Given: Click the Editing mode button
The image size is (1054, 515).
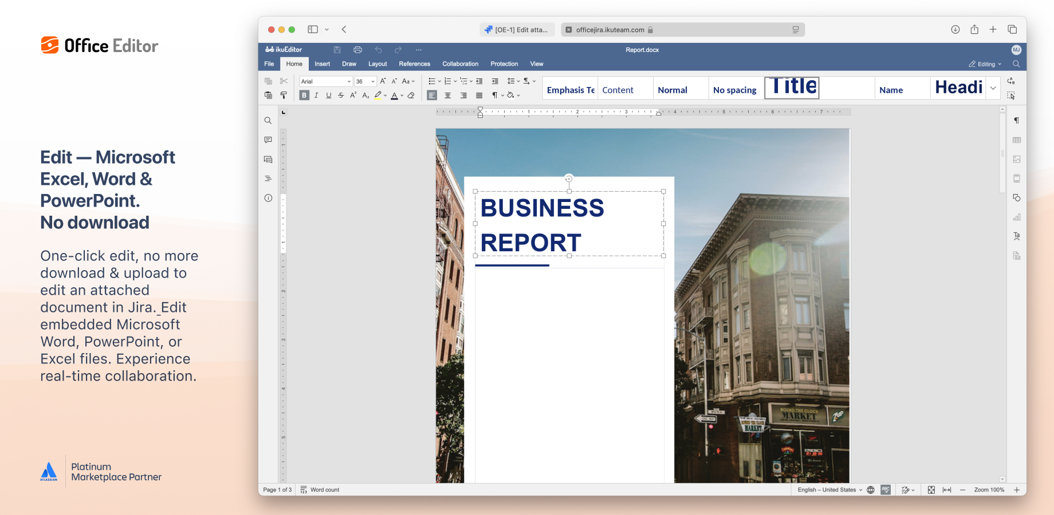Looking at the screenshot, I should (984, 64).
